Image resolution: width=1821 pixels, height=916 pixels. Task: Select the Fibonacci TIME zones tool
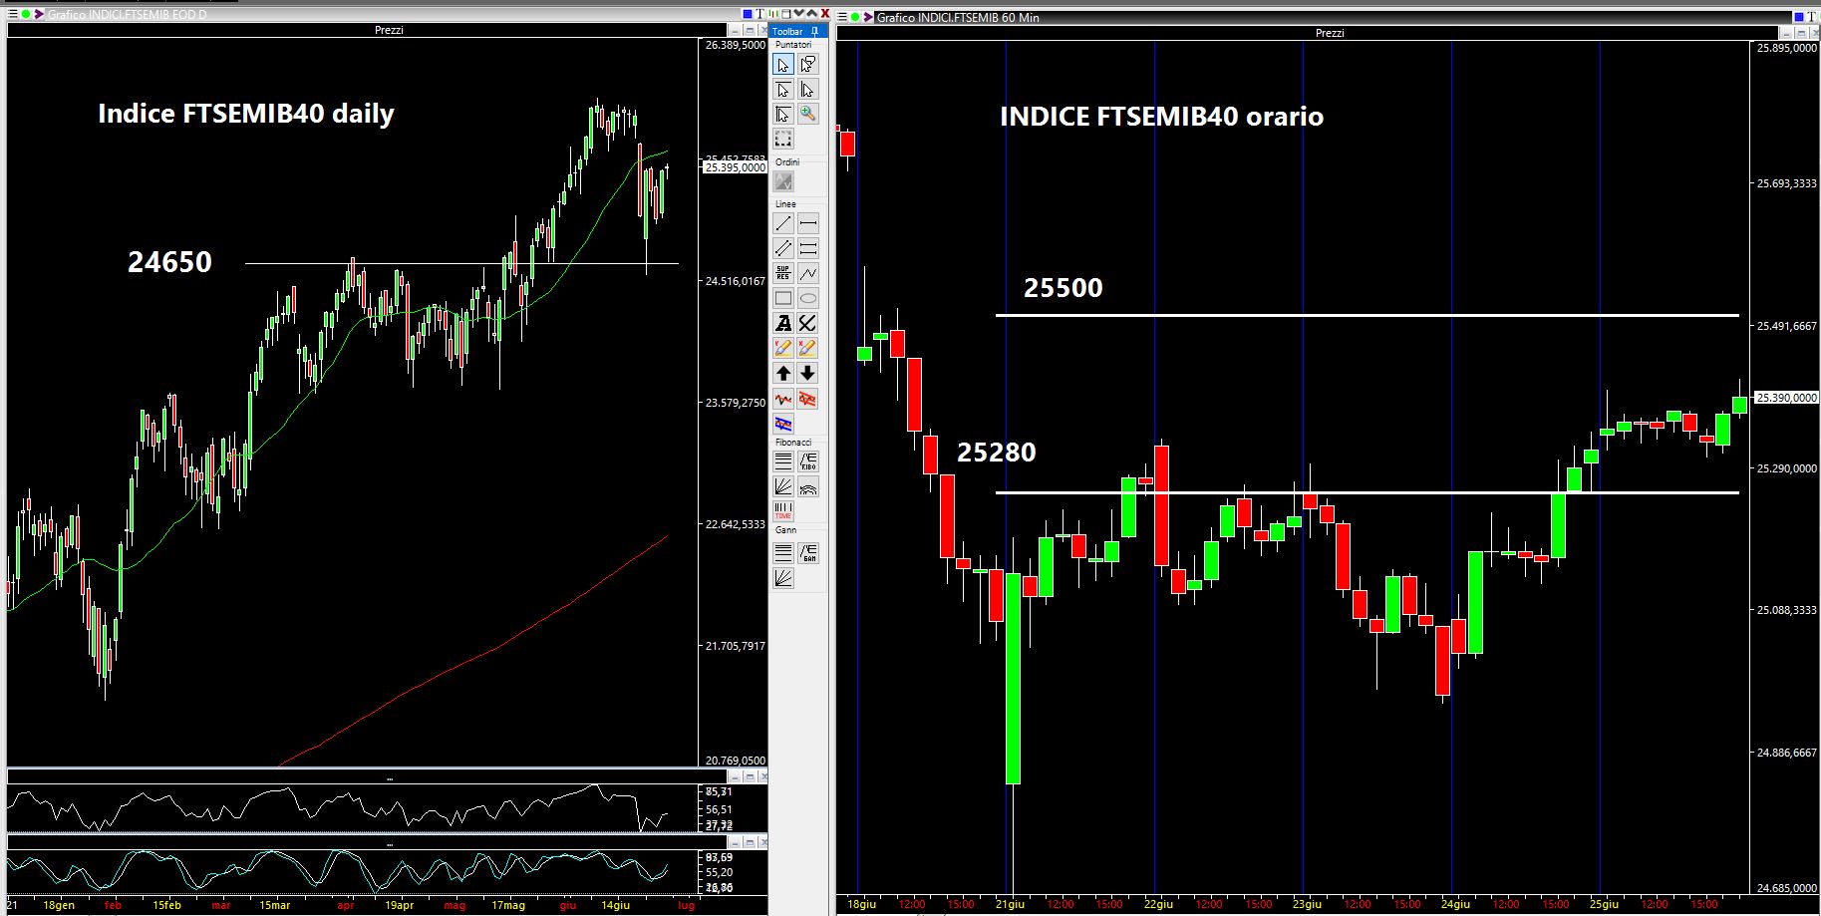click(x=783, y=511)
